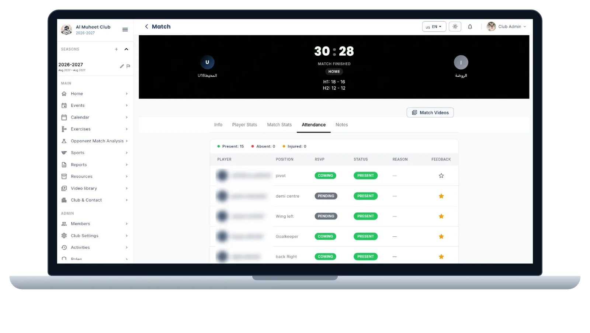Add a new season with plus icon
Image resolution: width=590 pixels, height=333 pixels.
(x=116, y=49)
